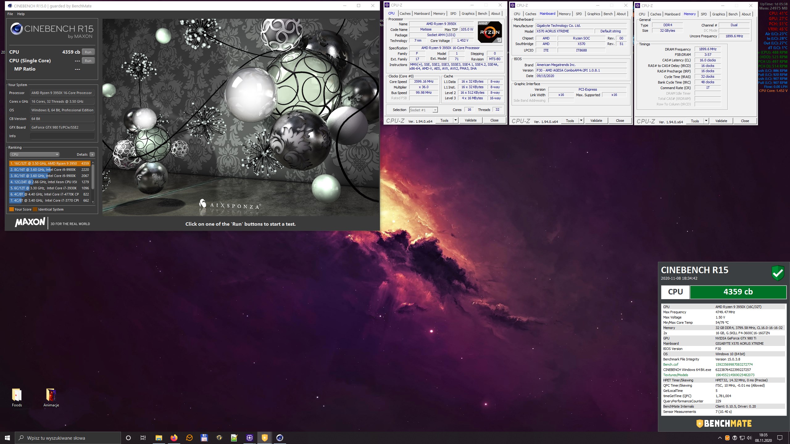Open Cortana circle icon

click(x=128, y=438)
